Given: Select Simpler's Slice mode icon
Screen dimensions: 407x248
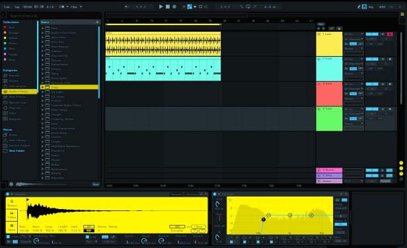Looking at the screenshot, I should coord(12,228).
